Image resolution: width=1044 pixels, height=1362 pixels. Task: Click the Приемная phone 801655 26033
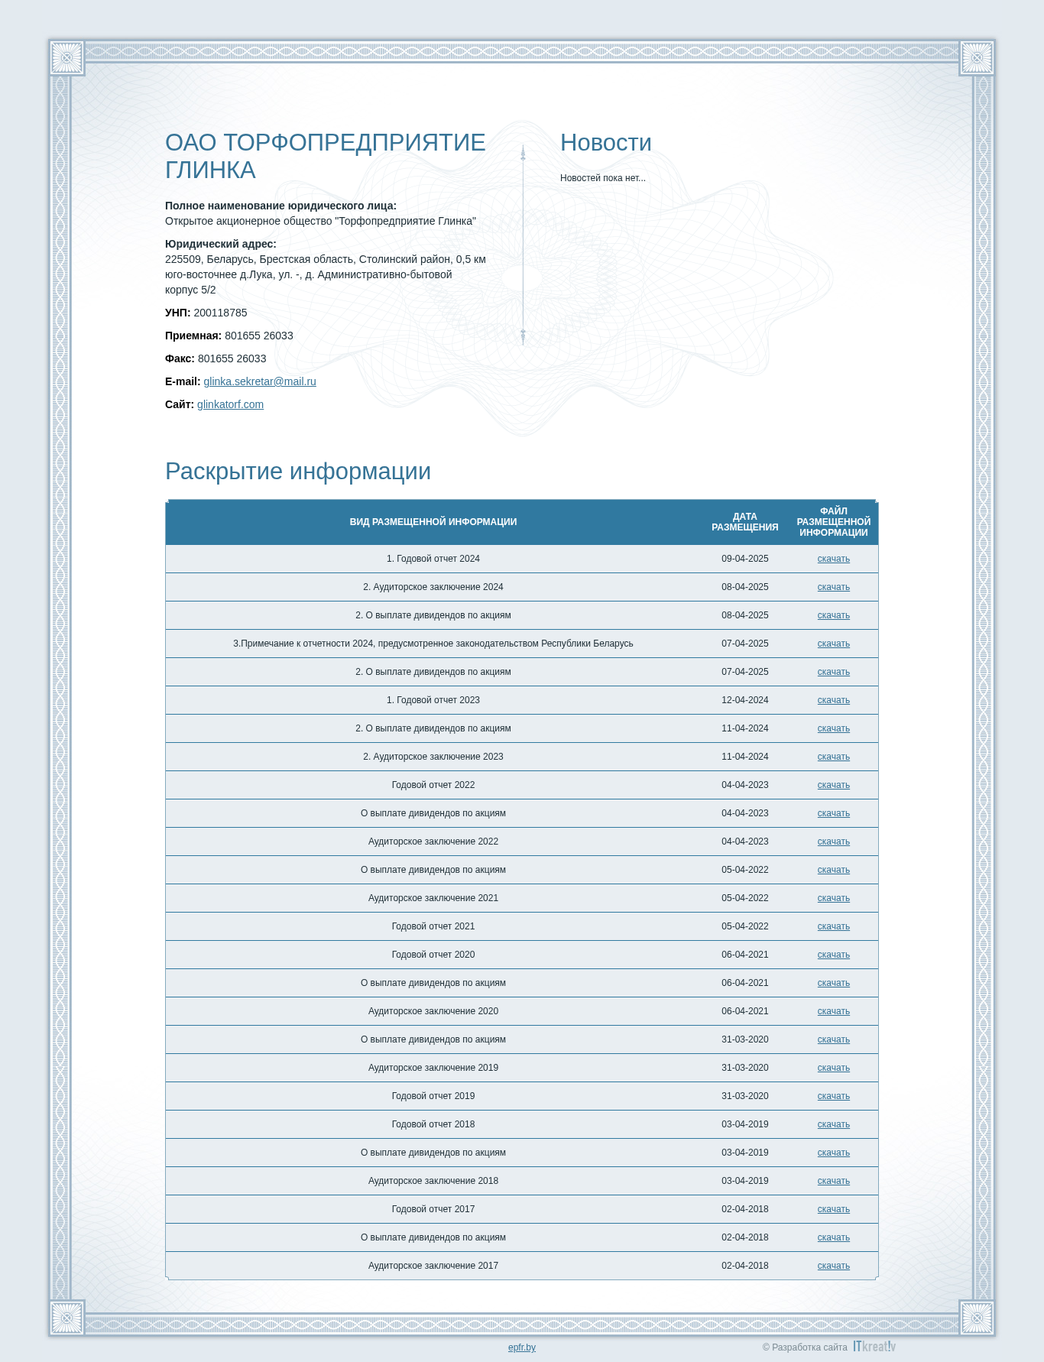[259, 336]
